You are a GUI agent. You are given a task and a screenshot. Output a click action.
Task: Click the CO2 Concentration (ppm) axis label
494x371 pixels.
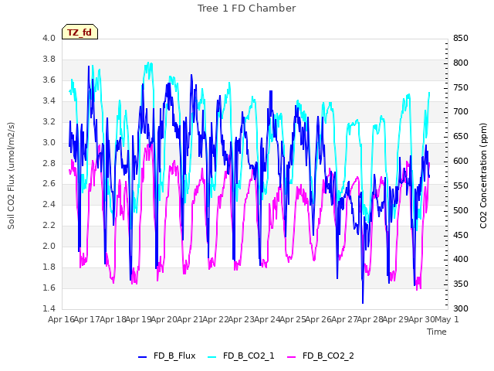click(x=483, y=175)
